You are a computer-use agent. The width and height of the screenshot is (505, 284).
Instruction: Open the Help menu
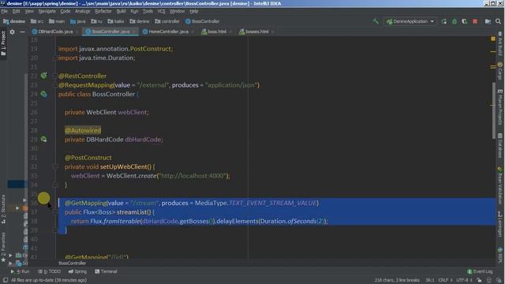(194, 11)
